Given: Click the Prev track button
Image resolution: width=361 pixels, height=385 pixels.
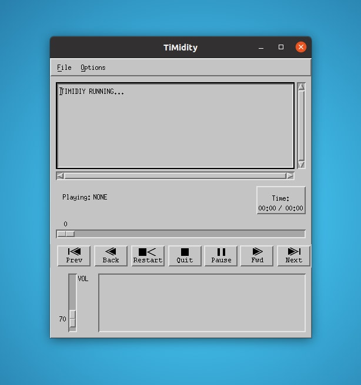Looking at the screenshot, I should (x=73, y=256).
